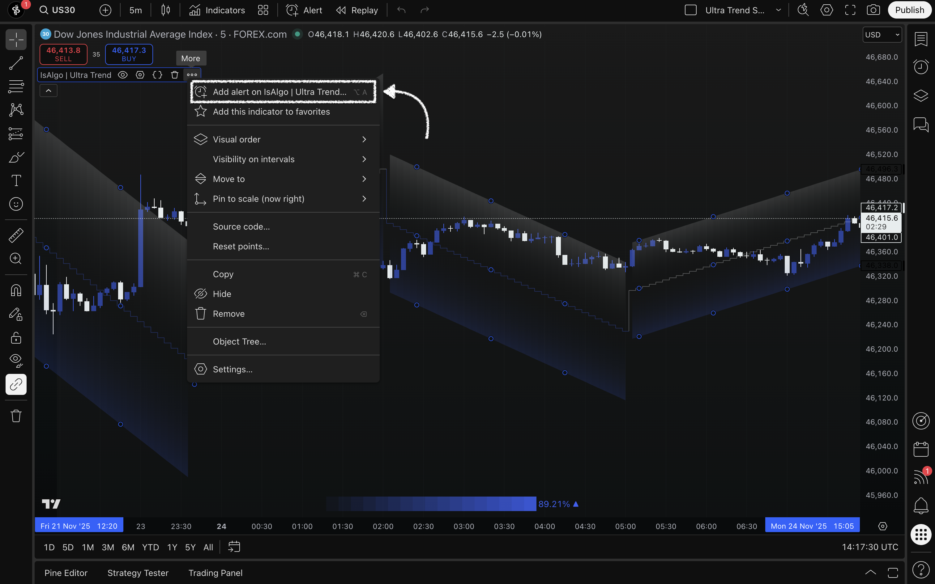The height and width of the screenshot is (584, 935).
Task: Collapse the indicator legend chevron
Action: [48, 91]
